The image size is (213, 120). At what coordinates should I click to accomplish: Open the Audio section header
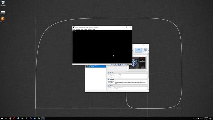(x=127, y=86)
